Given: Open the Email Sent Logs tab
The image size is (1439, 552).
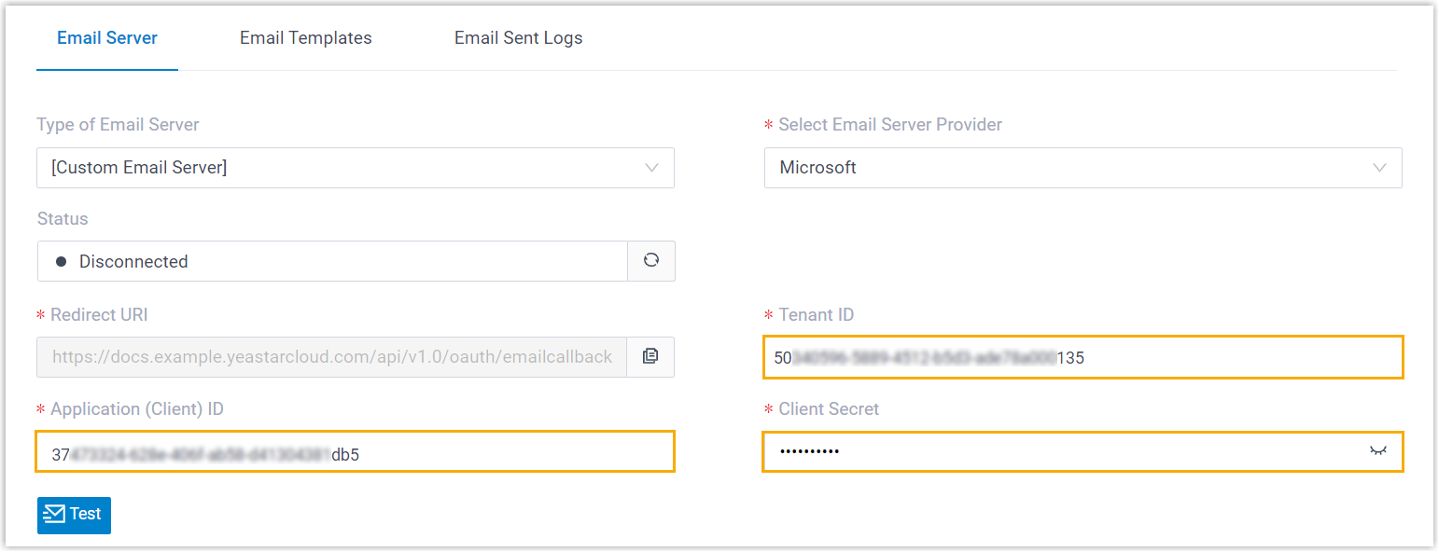Looking at the screenshot, I should point(518,38).
